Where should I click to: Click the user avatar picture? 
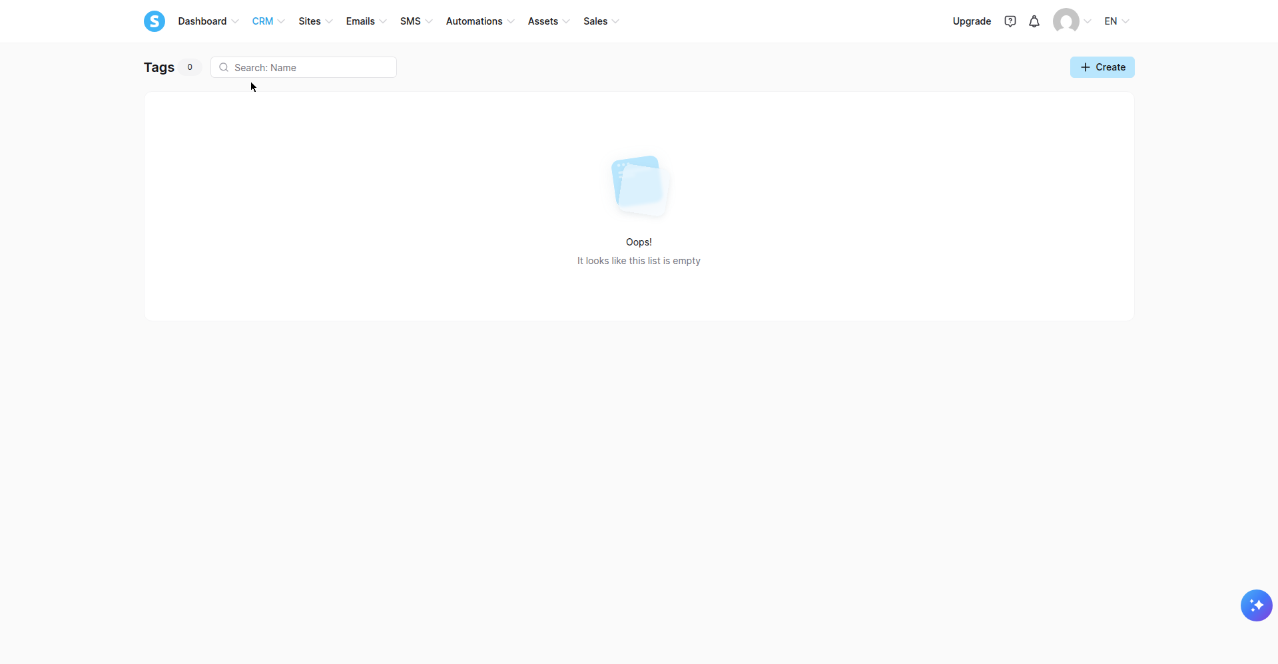[x=1066, y=21]
